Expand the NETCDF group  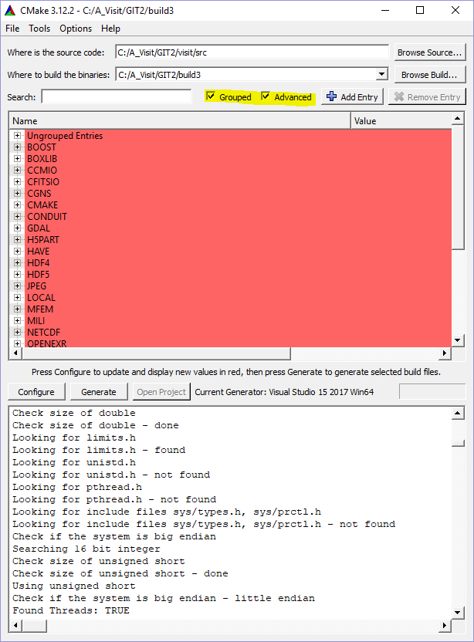tap(17, 332)
